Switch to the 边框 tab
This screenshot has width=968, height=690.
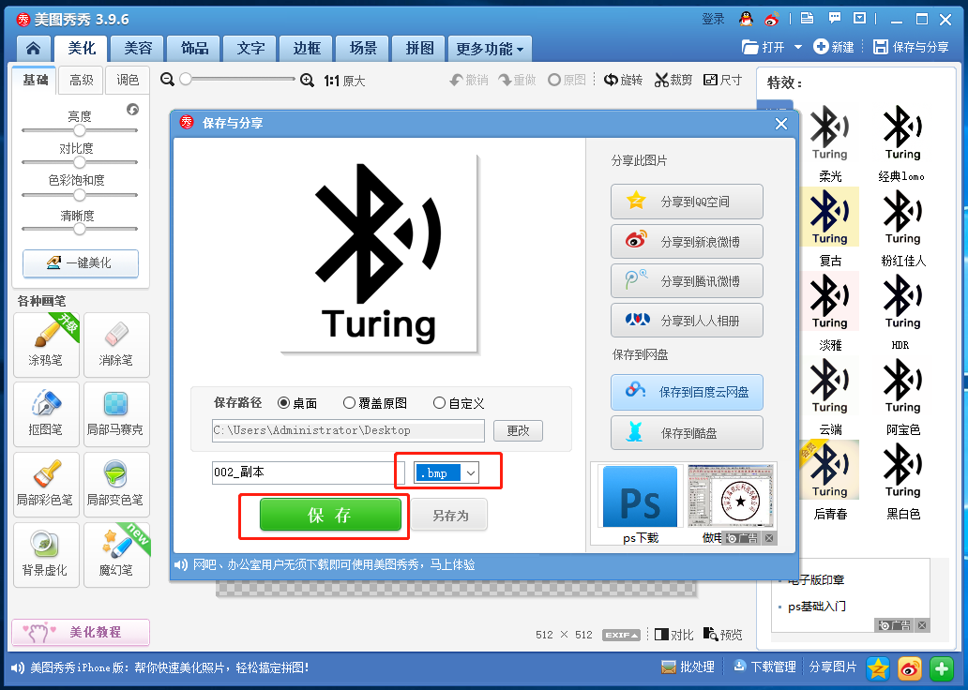pos(307,48)
